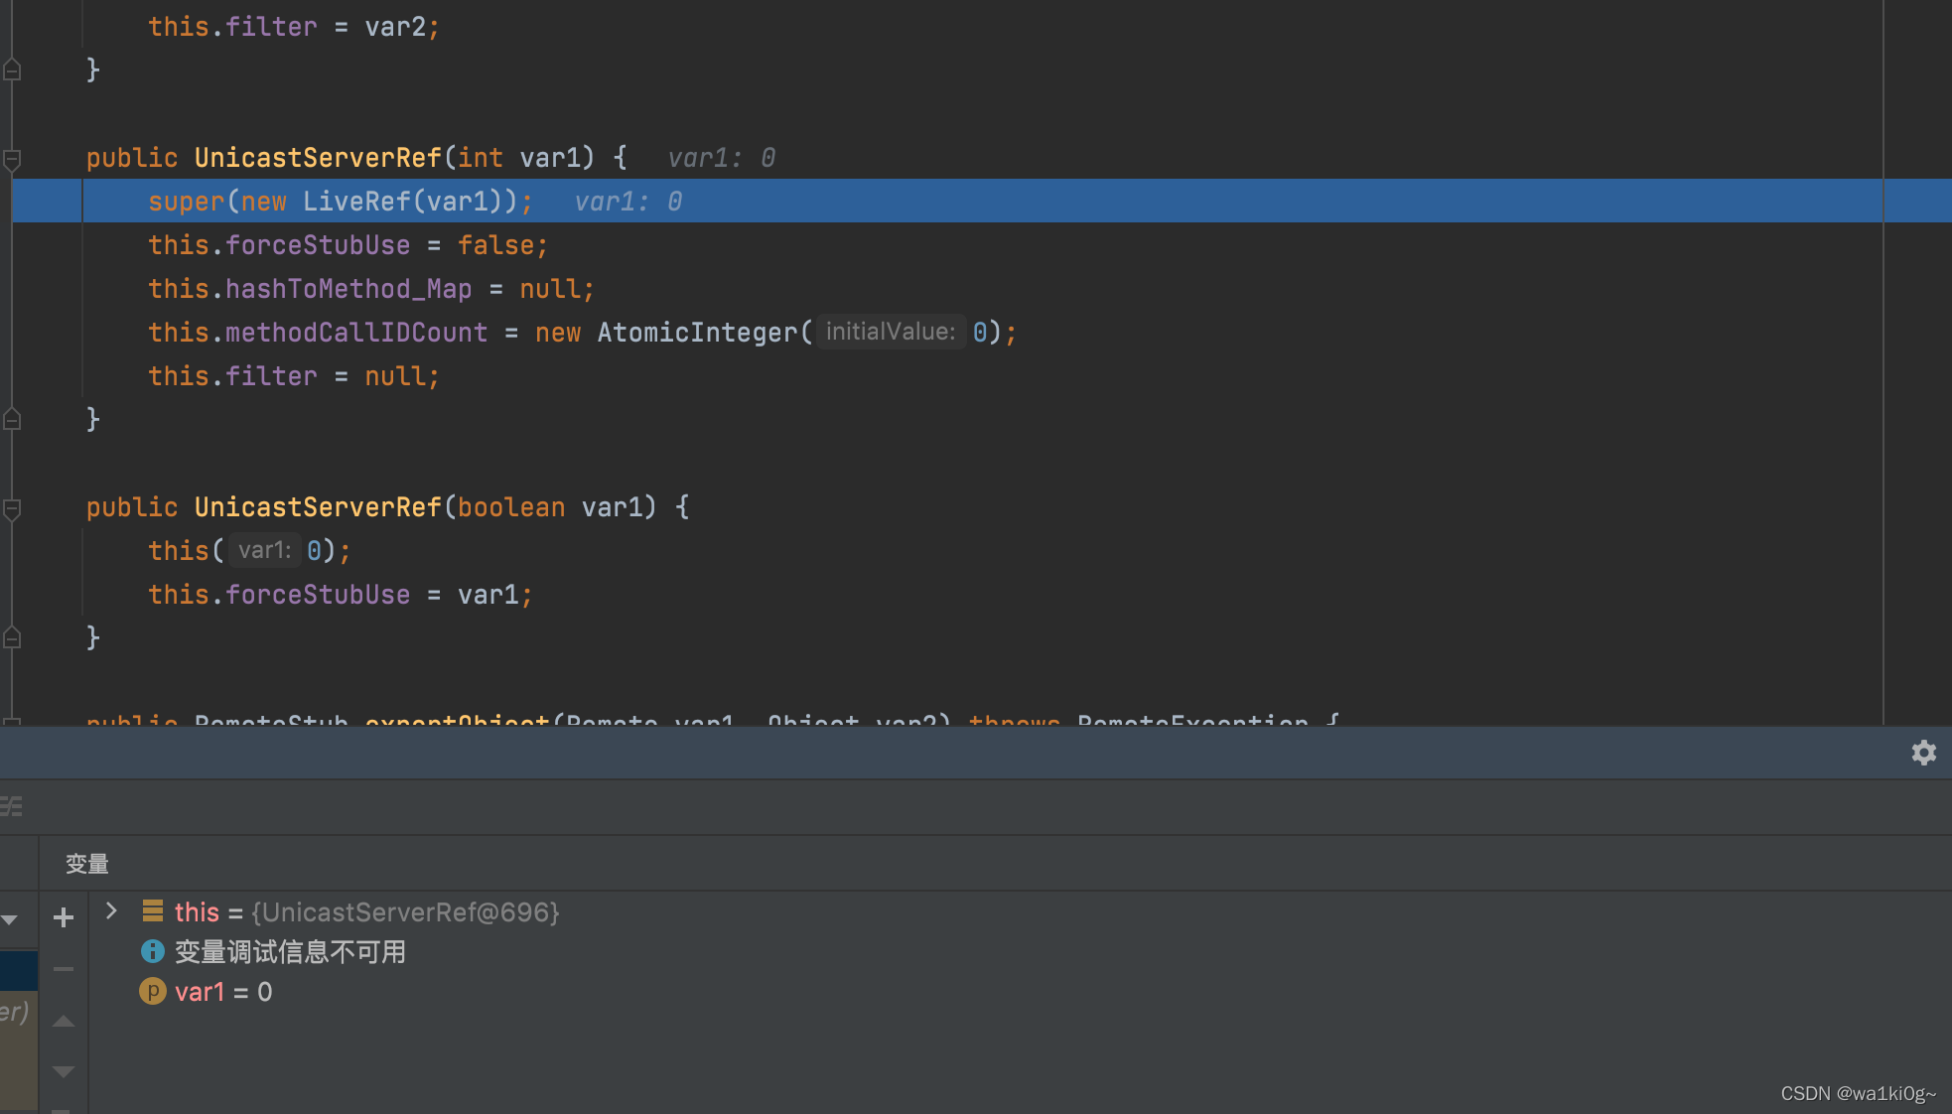
Task: Expand the 'this' variable node
Action: (111, 910)
